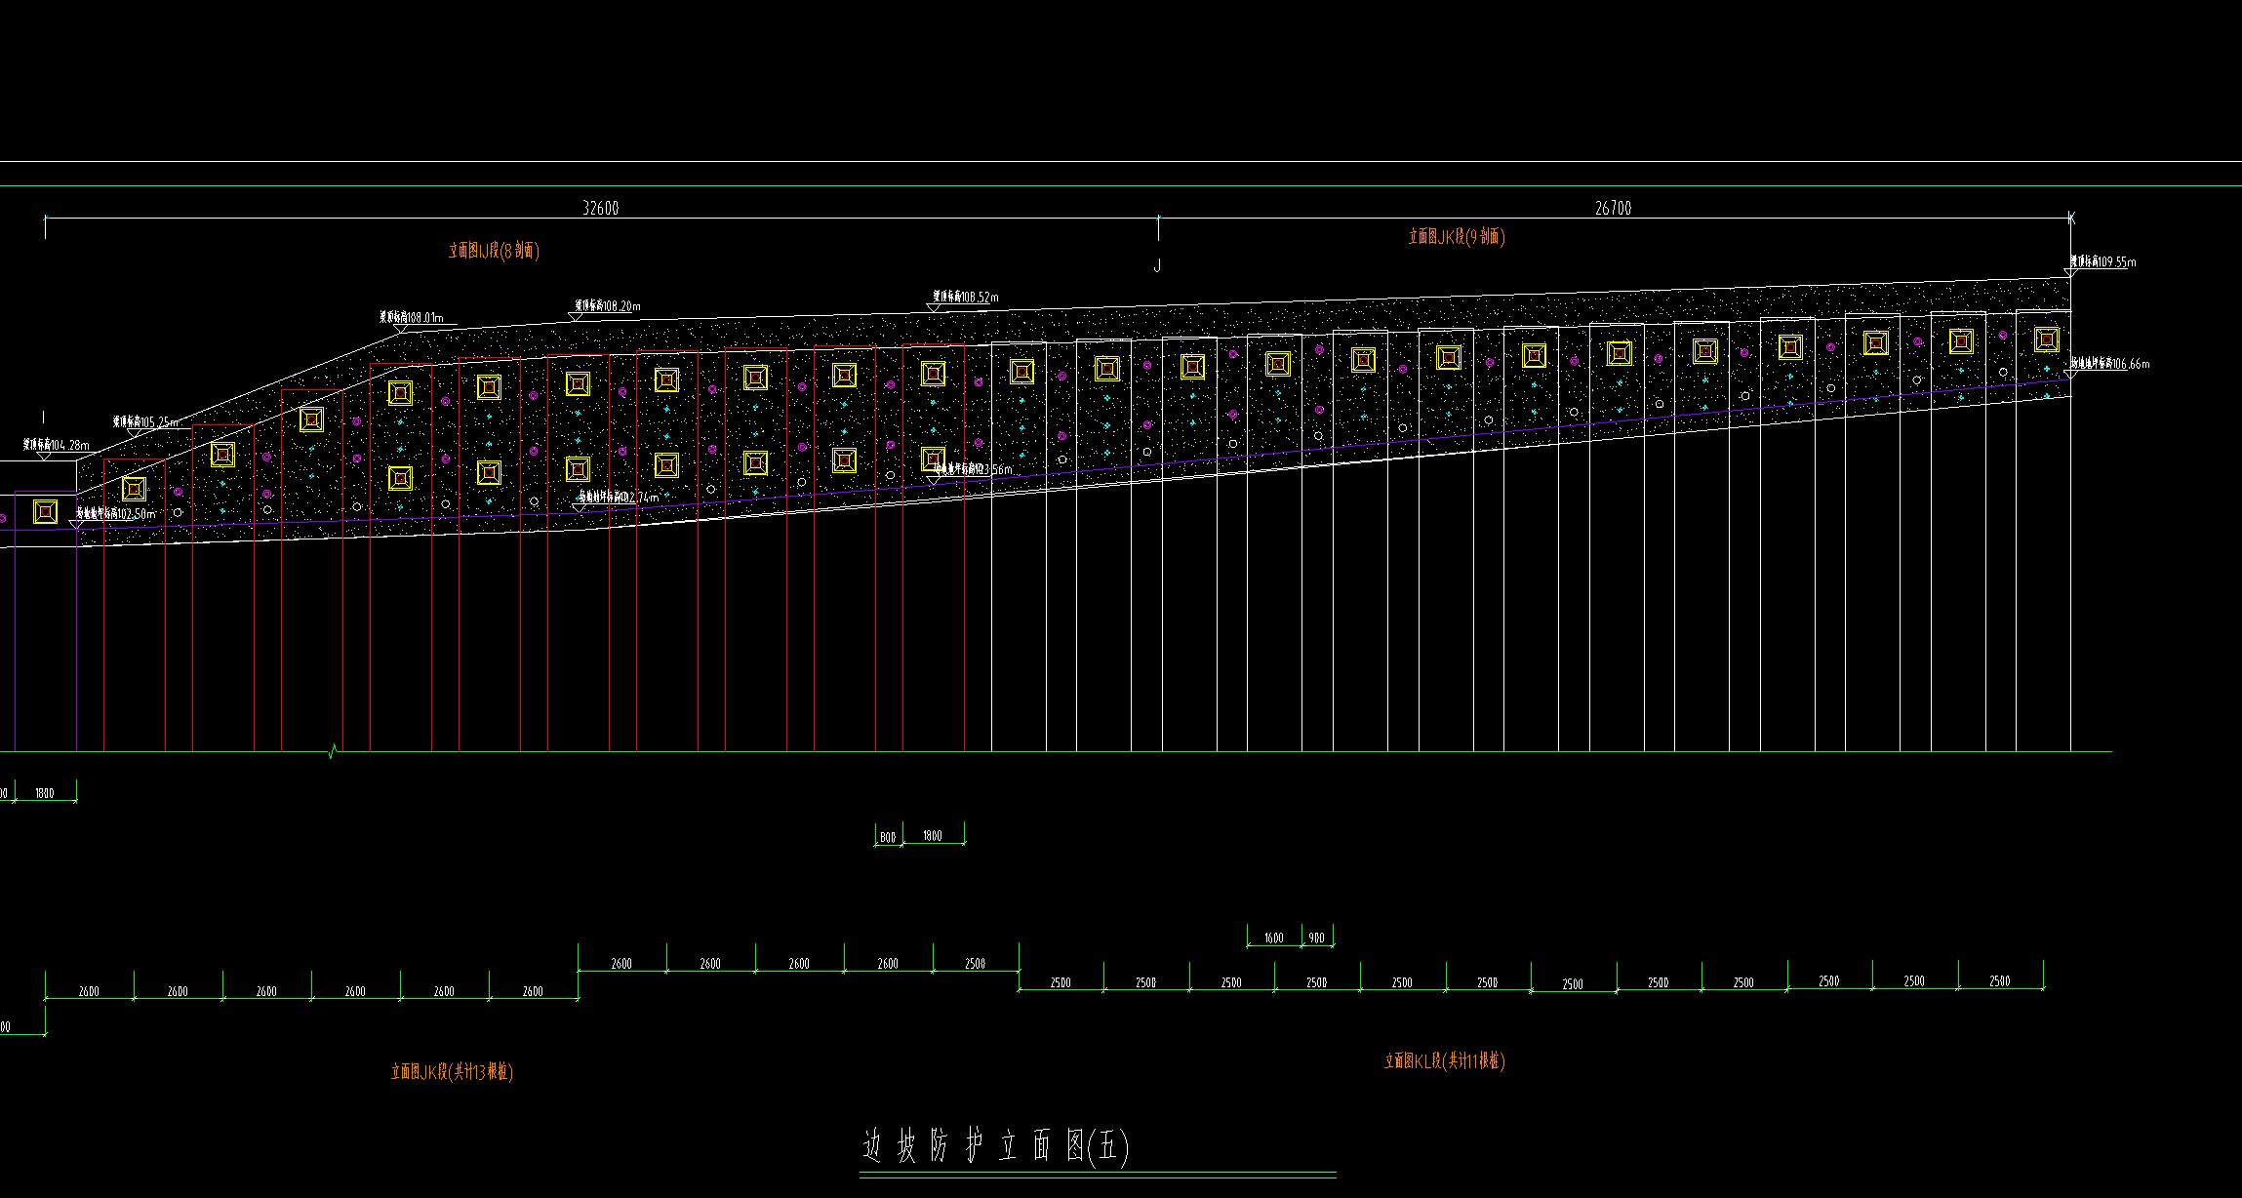The image size is (2242, 1198).
Task: Select the rightmost yellow anchor head symbol
Action: click(x=2046, y=339)
